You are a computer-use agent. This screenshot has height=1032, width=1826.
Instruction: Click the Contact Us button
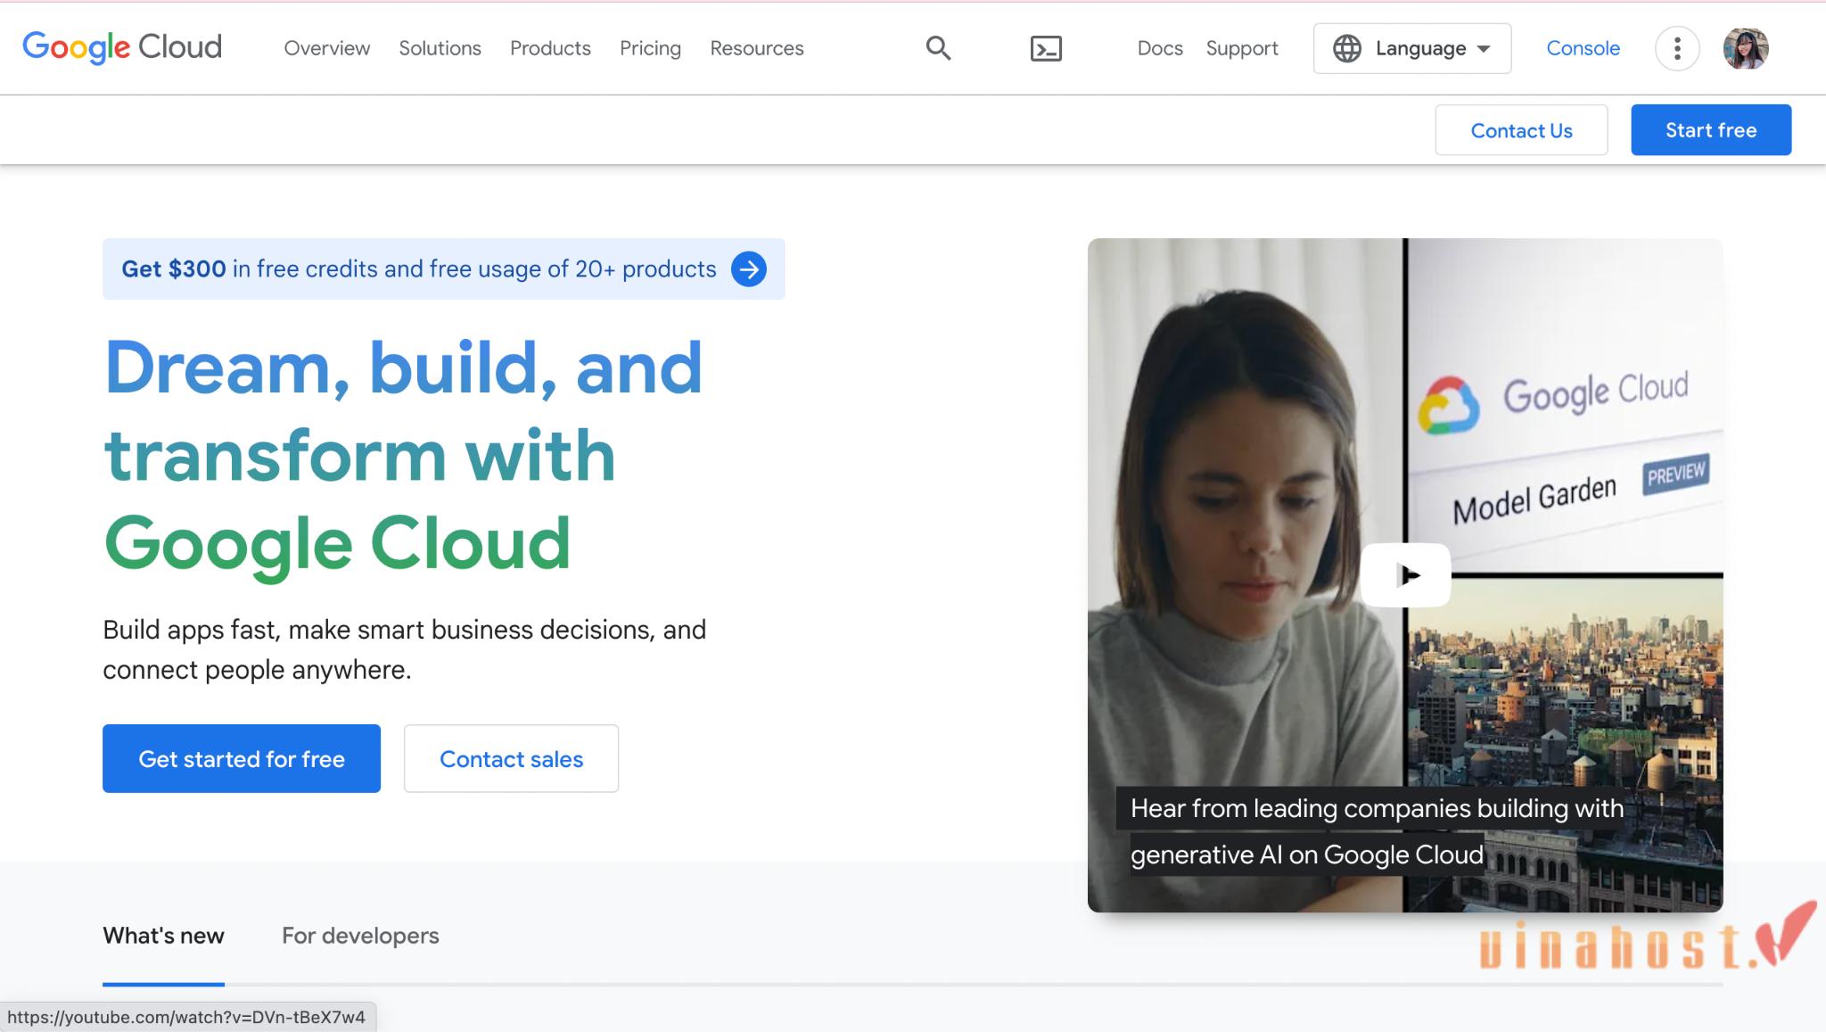tap(1520, 129)
